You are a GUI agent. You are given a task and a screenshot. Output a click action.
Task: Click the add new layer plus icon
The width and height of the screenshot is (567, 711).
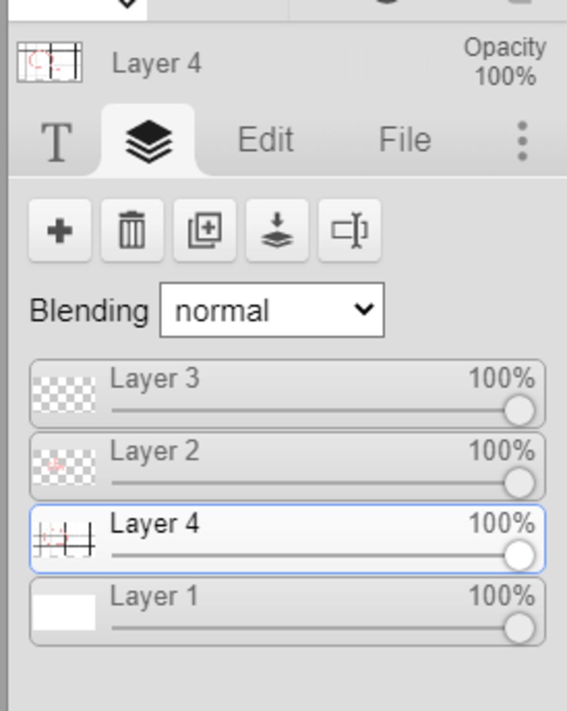(x=60, y=231)
